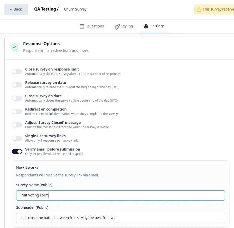Click the Settings gear icon

click(x=146, y=26)
